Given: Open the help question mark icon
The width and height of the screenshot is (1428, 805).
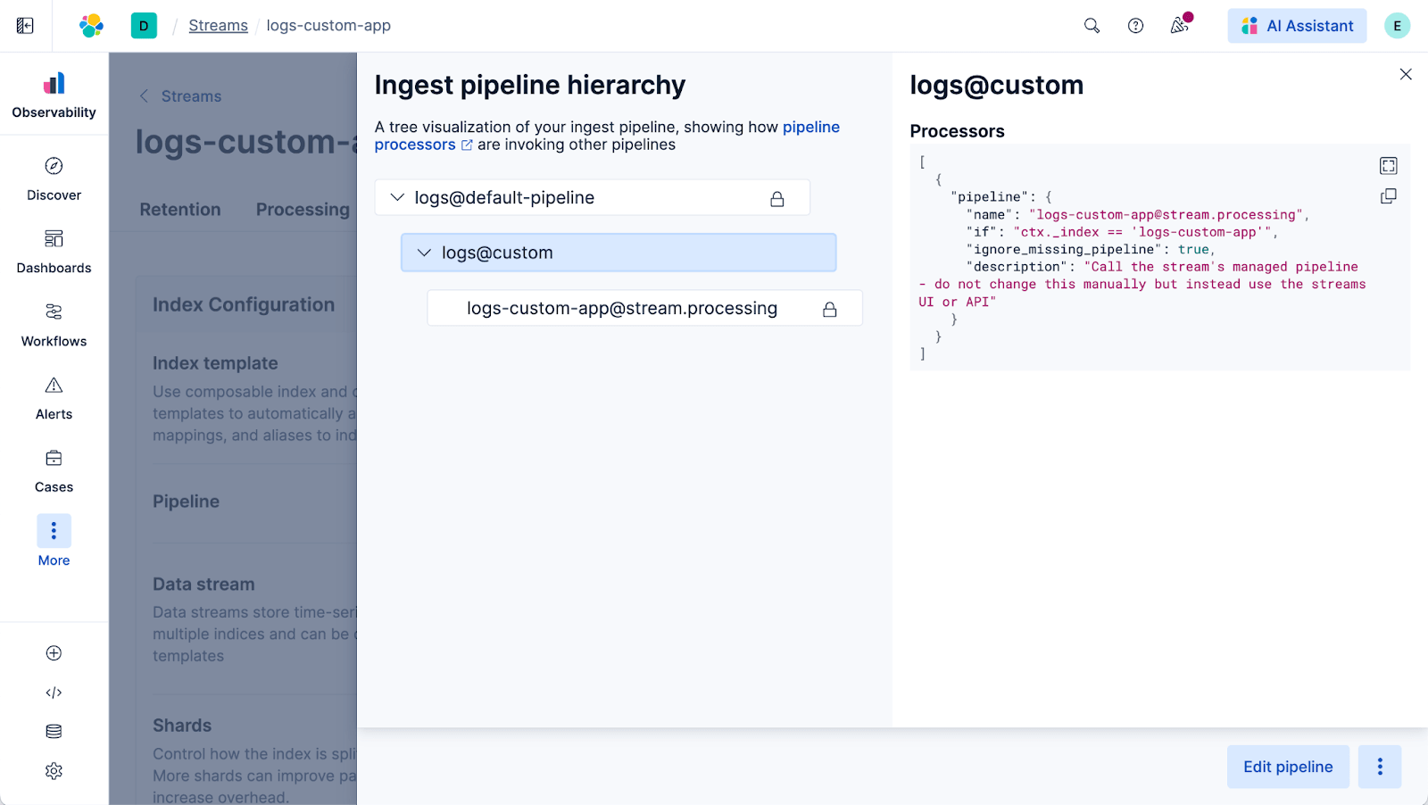Looking at the screenshot, I should [1135, 26].
